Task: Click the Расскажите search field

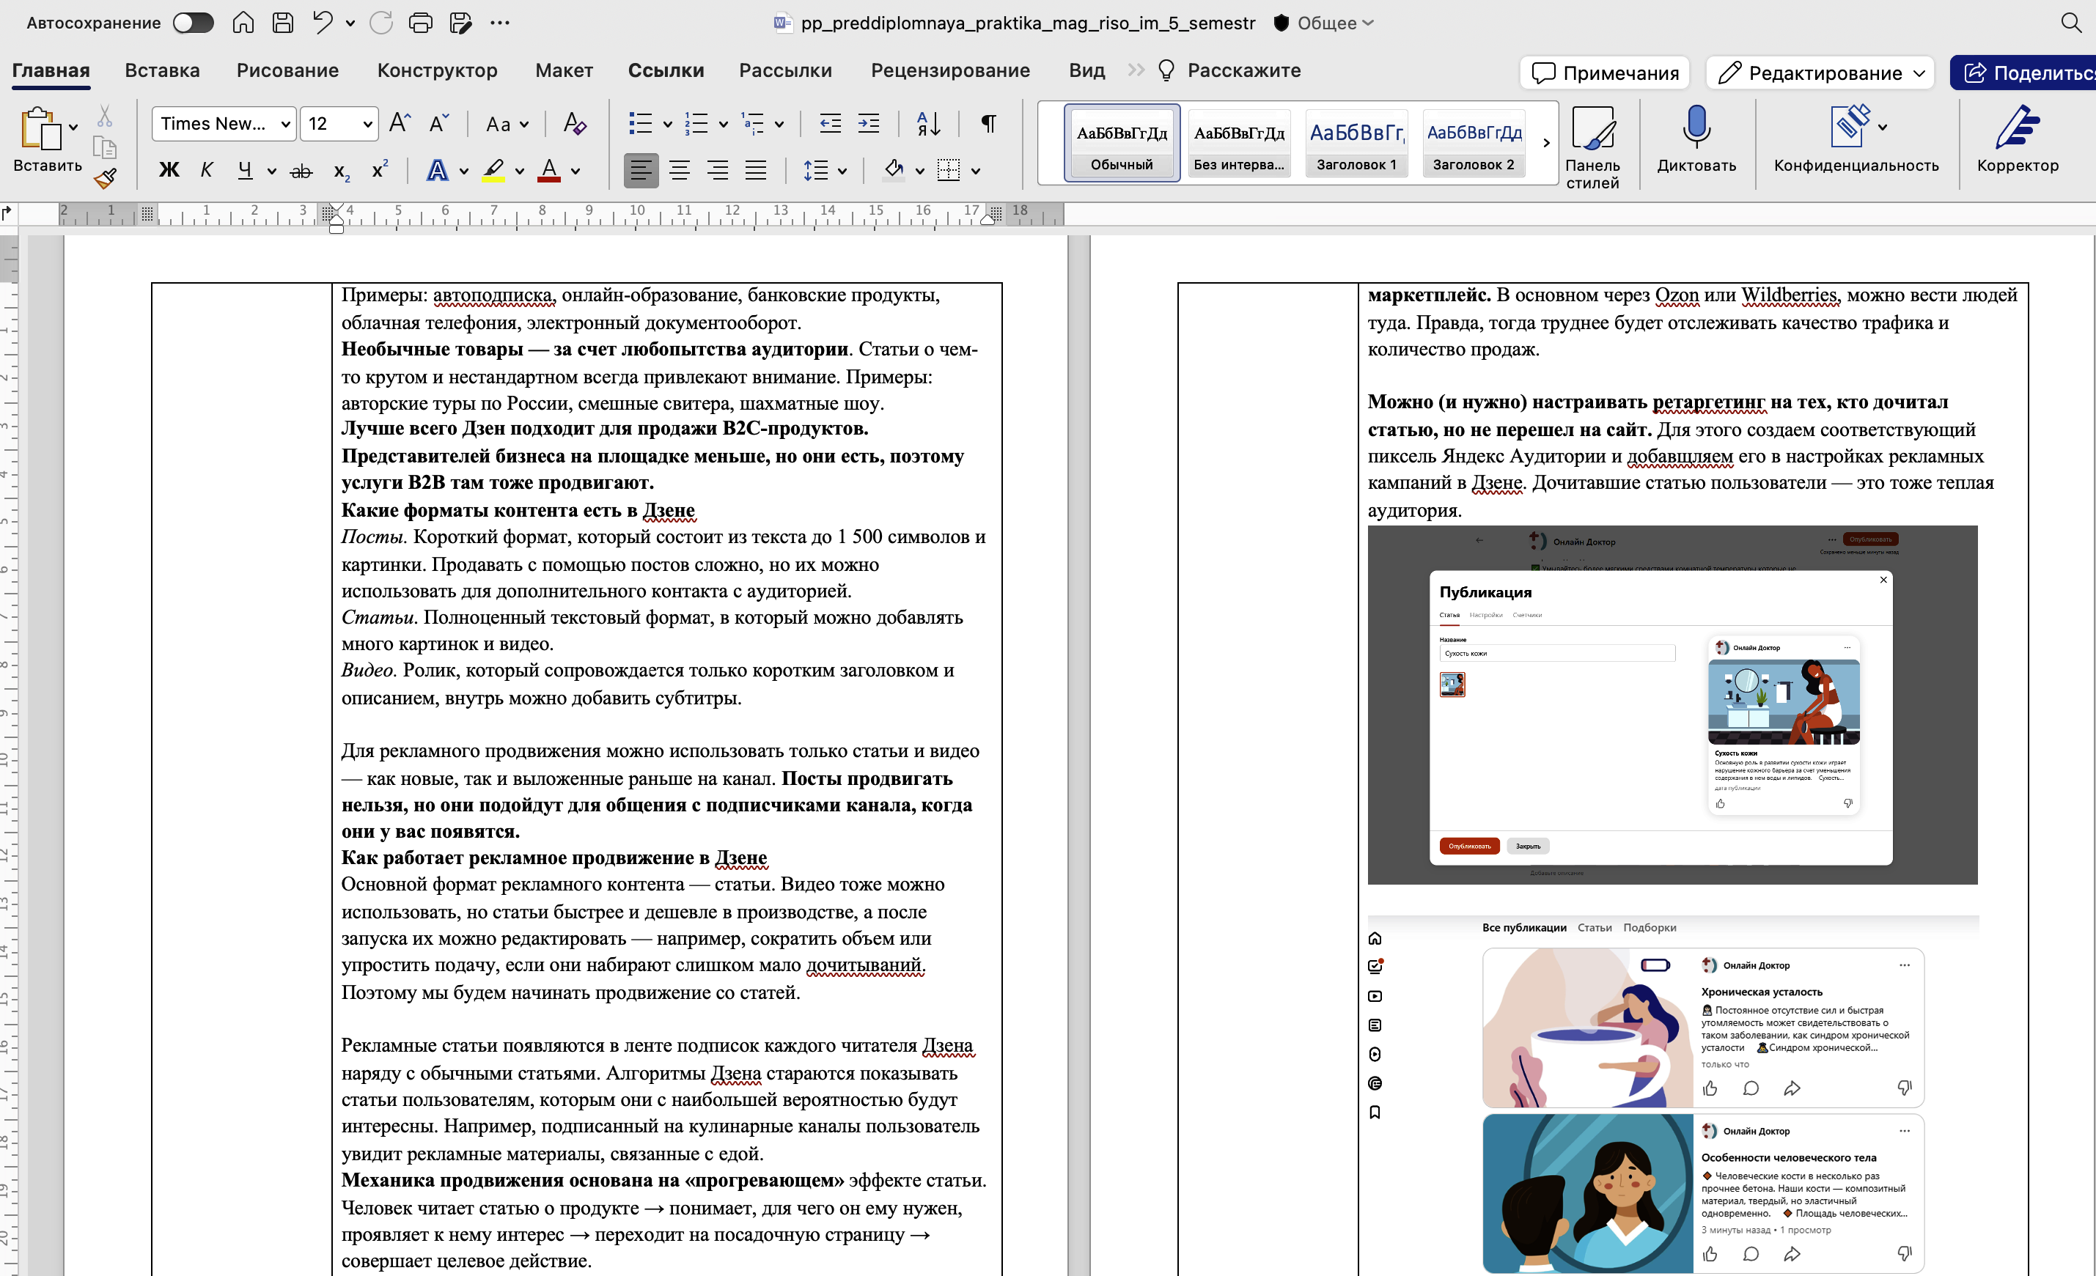Action: coord(1229,70)
